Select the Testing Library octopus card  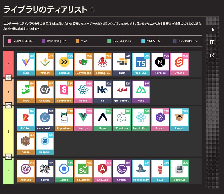tap(102, 64)
